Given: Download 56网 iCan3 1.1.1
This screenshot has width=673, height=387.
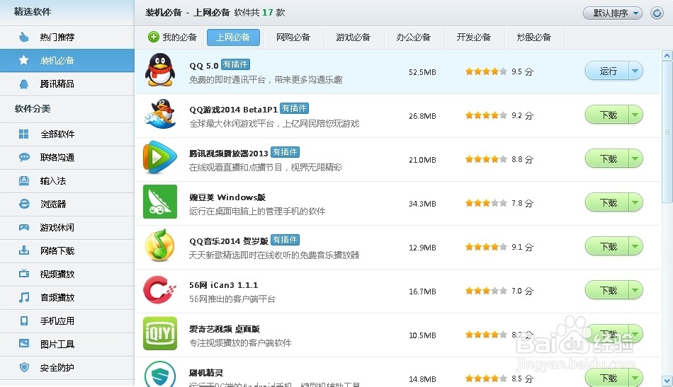Looking at the screenshot, I should coord(607,290).
